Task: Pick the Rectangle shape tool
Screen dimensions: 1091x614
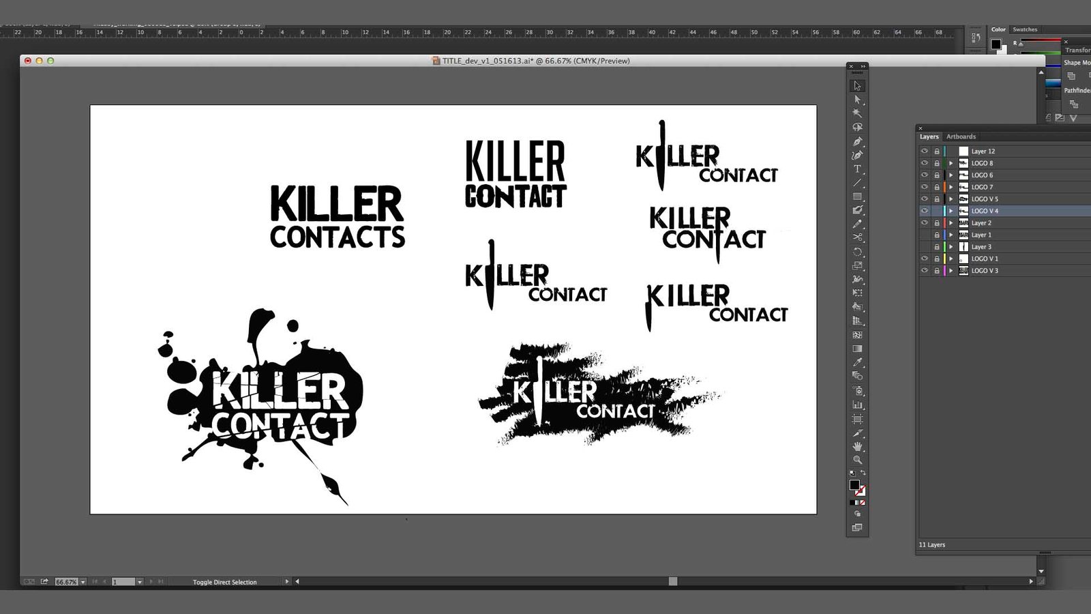Action: pos(857,196)
